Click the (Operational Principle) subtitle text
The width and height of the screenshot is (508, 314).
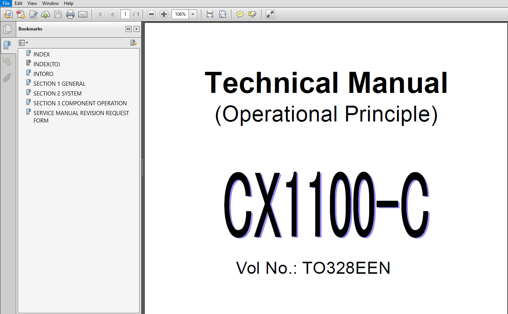[326, 114]
